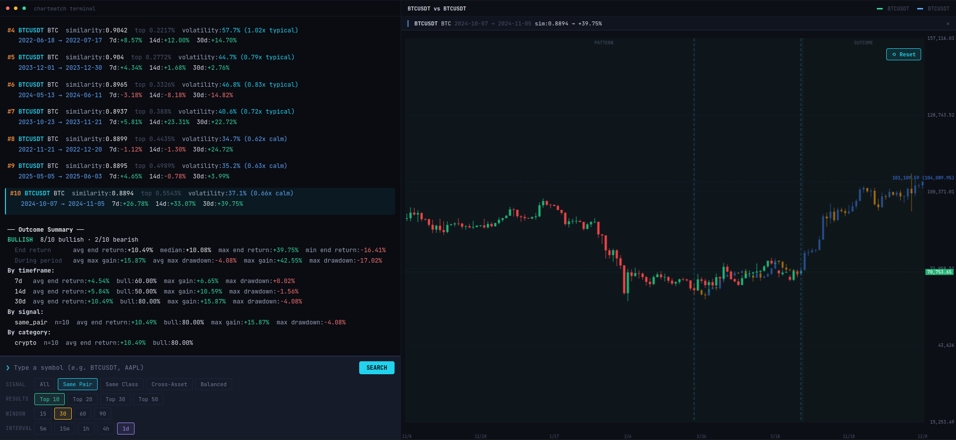Click date range 2023-10-23 → 2023-11-21
Image resolution: width=956 pixels, height=440 pixels.
[60, 122]
